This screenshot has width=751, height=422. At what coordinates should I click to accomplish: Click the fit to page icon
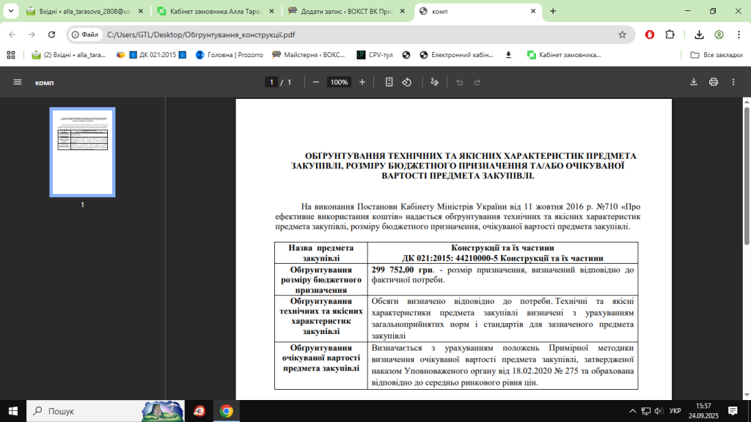point(389,82)
